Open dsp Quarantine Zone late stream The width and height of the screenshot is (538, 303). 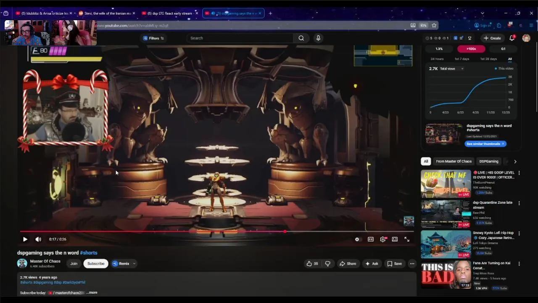point(446,214)
